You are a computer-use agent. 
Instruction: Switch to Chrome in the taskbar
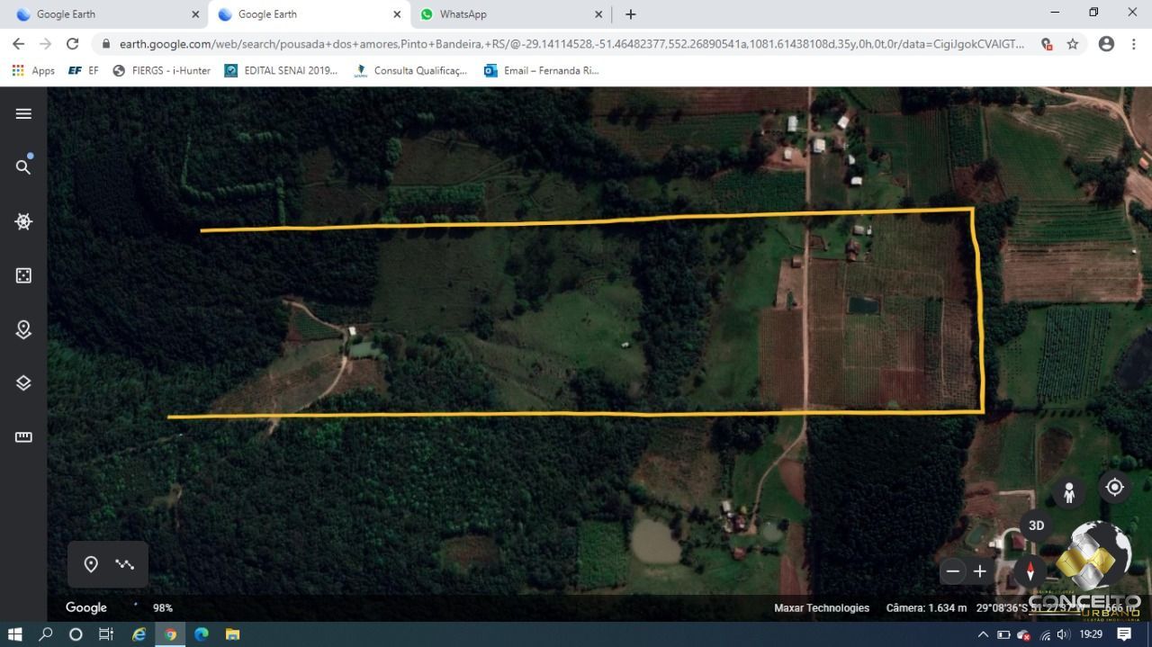(x=170, y=634)
